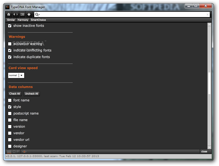This screenshot has width=219, height=166.
Task: Click the Warnings section heading
Action: [17, 37]
